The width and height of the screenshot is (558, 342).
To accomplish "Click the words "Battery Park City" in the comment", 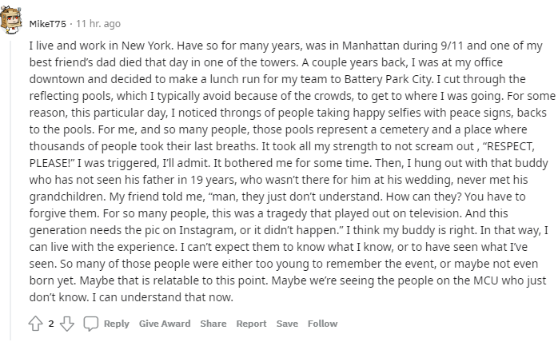I will 389,79.
